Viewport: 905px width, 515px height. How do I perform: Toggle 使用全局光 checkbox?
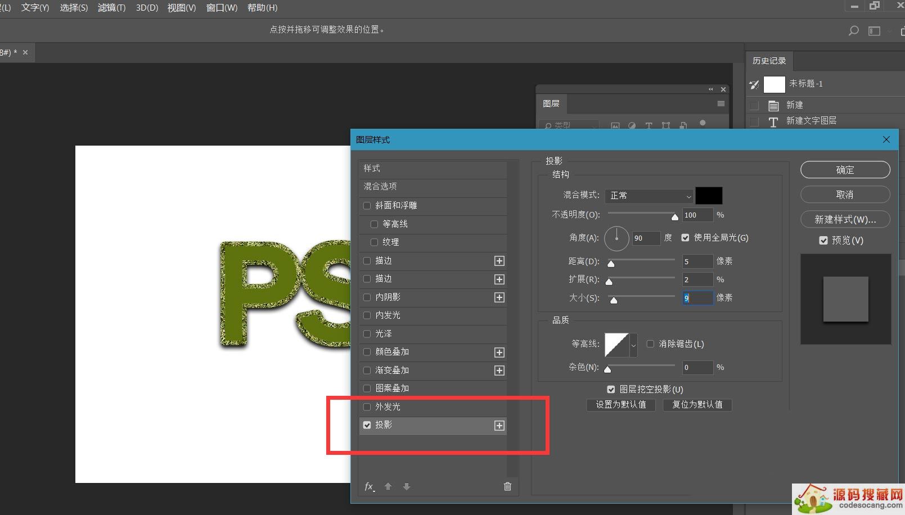coord(685,238)
